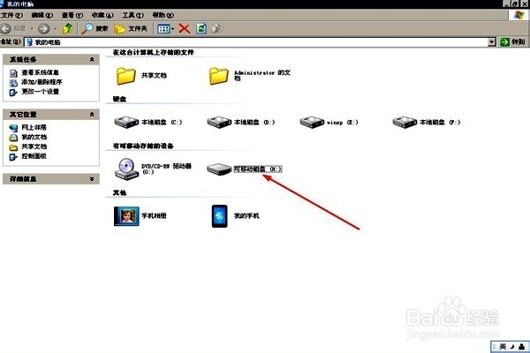The image size is (530, 353).
Task: Collapse the 系统任务 panel
Action: [x=92, y=59]
